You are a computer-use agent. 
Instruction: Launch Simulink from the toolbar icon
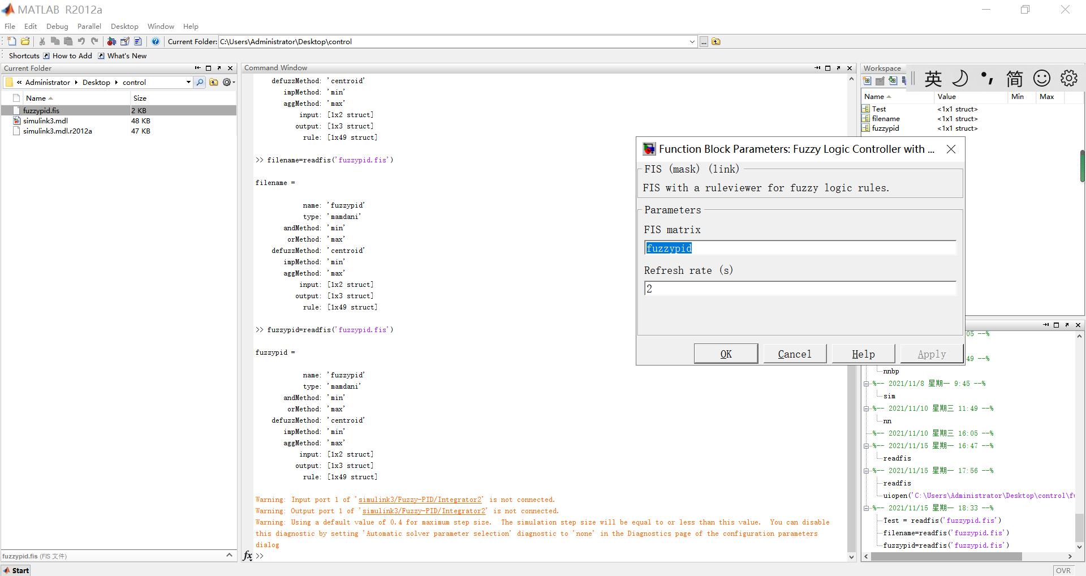pyautogui.click(x=111, y=41)
